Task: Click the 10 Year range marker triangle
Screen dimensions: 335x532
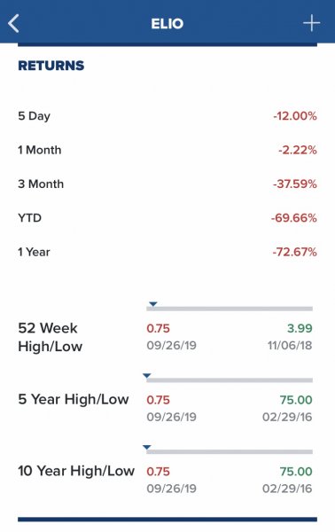Action: [x=147, y=447]
